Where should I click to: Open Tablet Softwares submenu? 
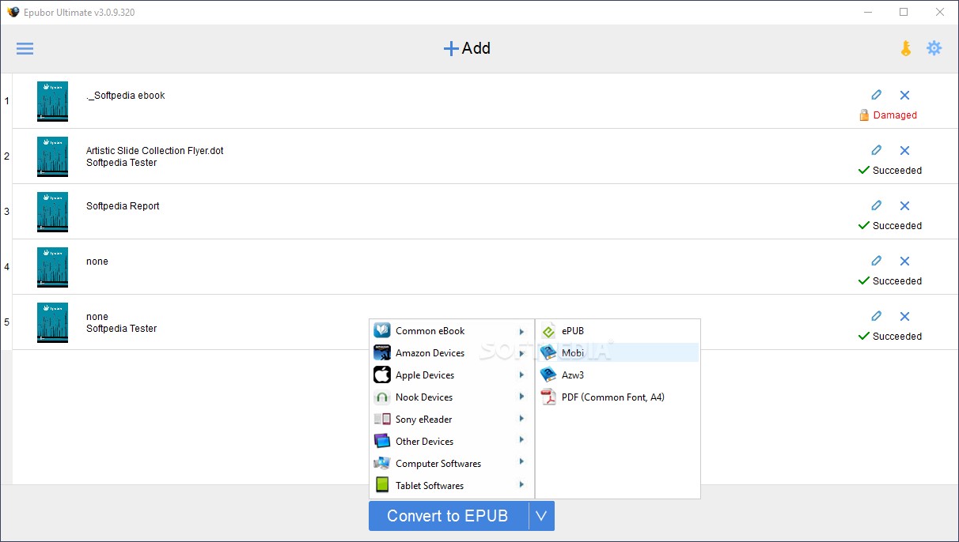(452, 486)
